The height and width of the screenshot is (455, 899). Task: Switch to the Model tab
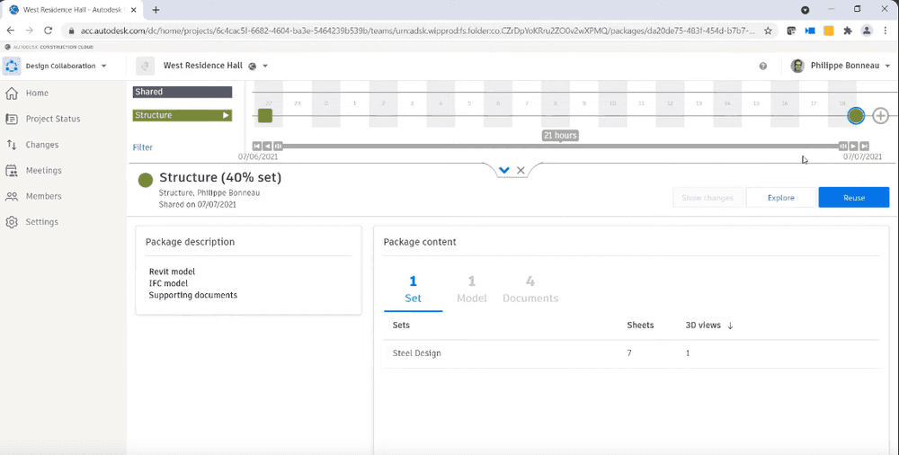tap(472, 290)
